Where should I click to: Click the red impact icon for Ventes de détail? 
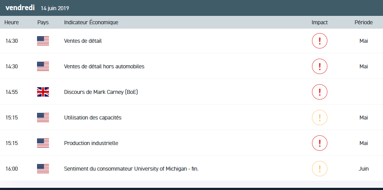pos(319,41)
